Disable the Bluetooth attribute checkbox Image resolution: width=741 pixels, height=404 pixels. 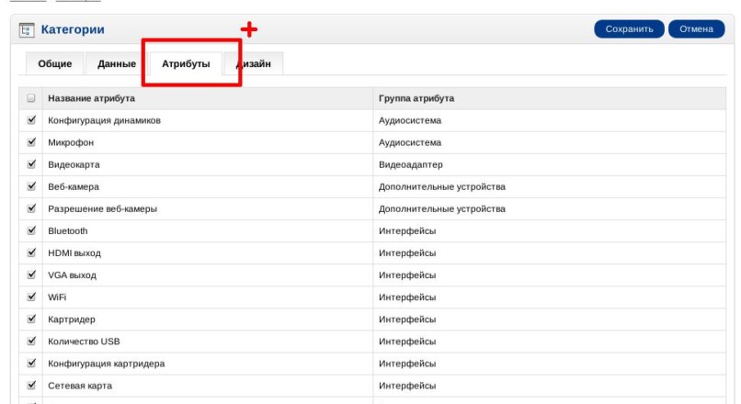[32, 230]
